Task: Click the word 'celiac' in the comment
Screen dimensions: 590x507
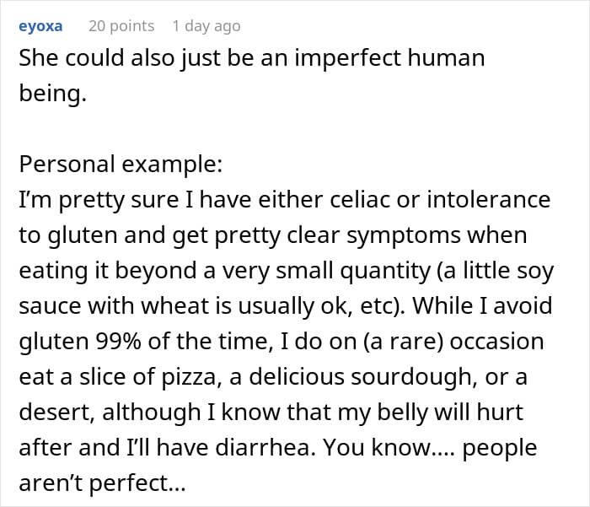Action: coord(361,199)
